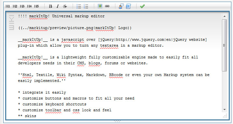Image resolution: width=233 pixels, height=124 pixels.
Task: Click 'customize keyboard shortcuts' line
Action: coord(52,104)
